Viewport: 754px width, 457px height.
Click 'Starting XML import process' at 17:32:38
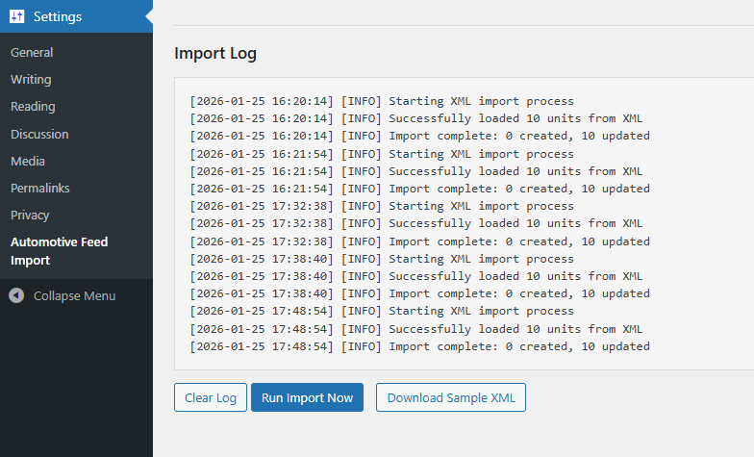click(x=381, y=206)
